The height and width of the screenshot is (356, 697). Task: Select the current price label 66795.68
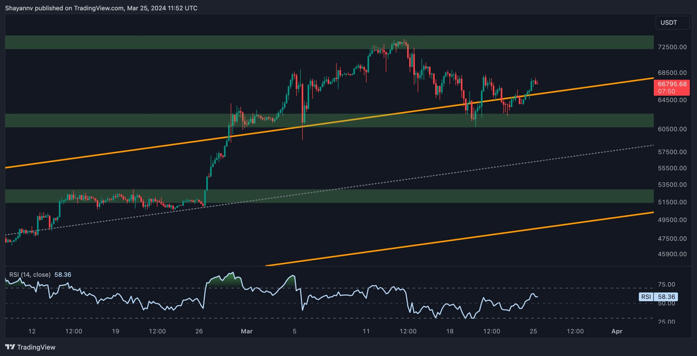pyautogui.click(x=672, y=84)
